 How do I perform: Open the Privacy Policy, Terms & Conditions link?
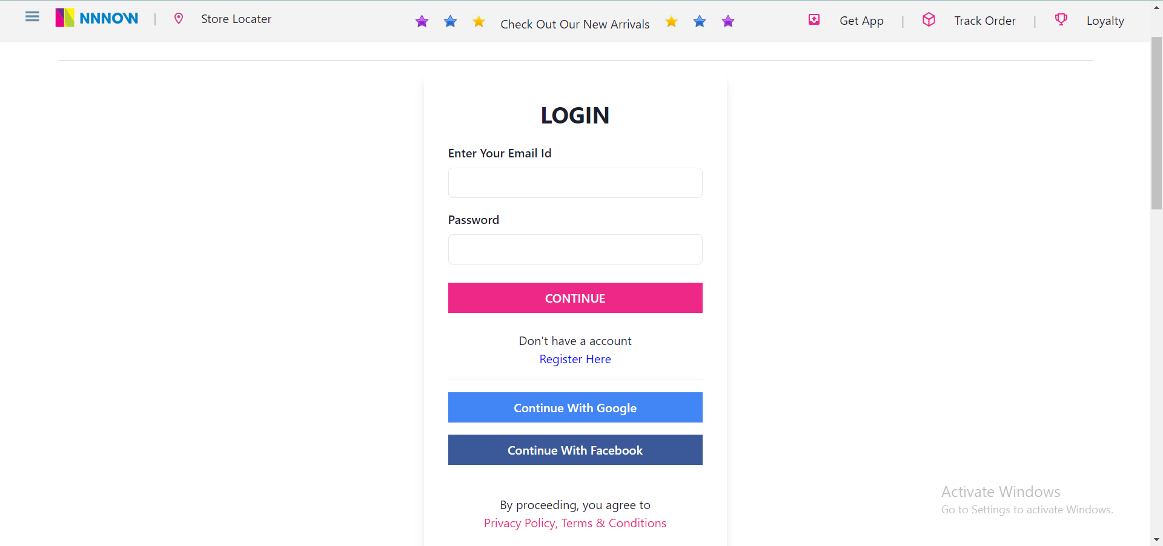(575, 523)
